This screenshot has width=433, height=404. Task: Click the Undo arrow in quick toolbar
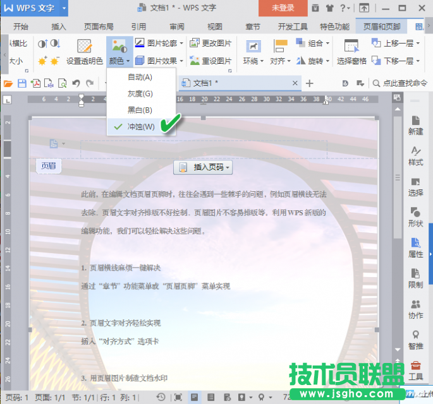76,83
